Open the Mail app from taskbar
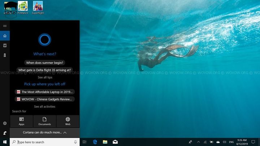Image resolution: width=260 pixels, height=146 pixels. tap(115, 142)
